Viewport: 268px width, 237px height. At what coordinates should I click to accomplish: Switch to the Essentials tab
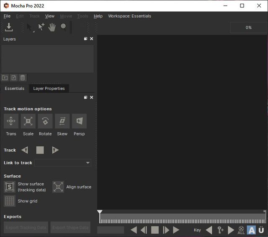(15, 89)
